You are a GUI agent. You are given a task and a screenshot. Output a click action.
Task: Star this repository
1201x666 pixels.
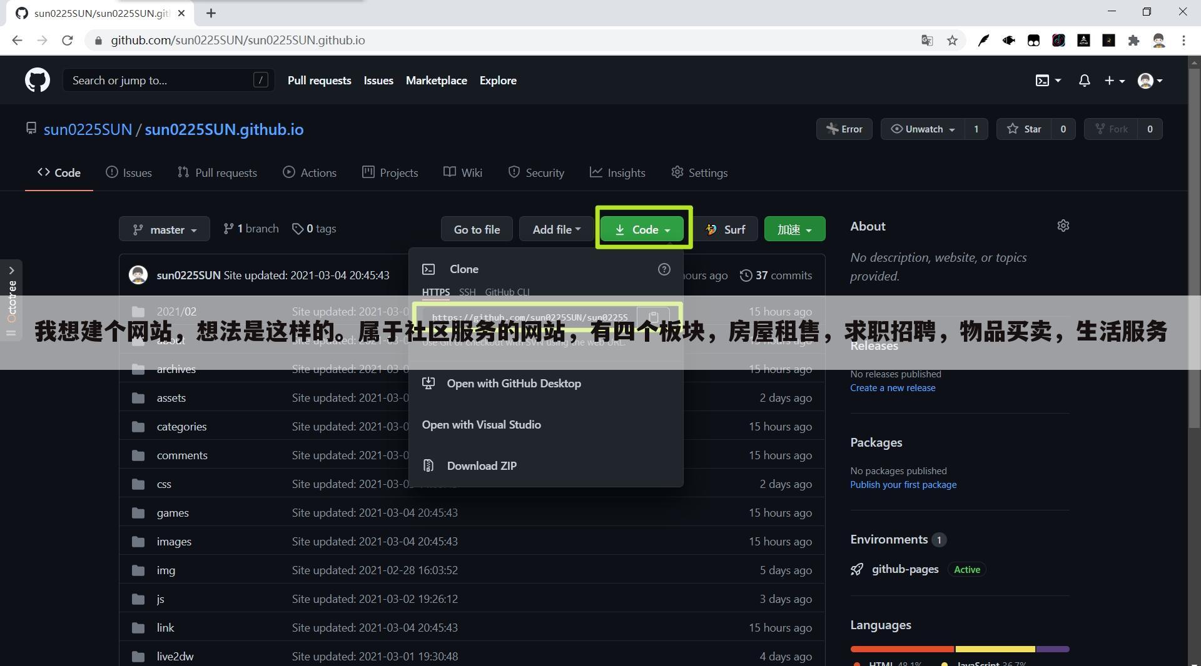pyautogui.click(x=1024, y=129)
